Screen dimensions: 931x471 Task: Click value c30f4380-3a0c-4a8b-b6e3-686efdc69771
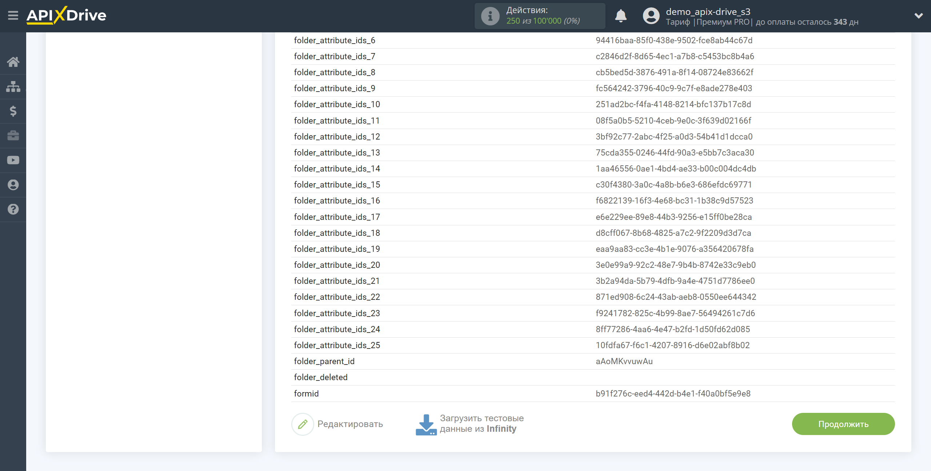pos(674,185)
